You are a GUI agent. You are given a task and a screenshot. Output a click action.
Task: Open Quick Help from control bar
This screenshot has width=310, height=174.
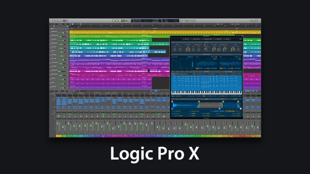point(56,20)
